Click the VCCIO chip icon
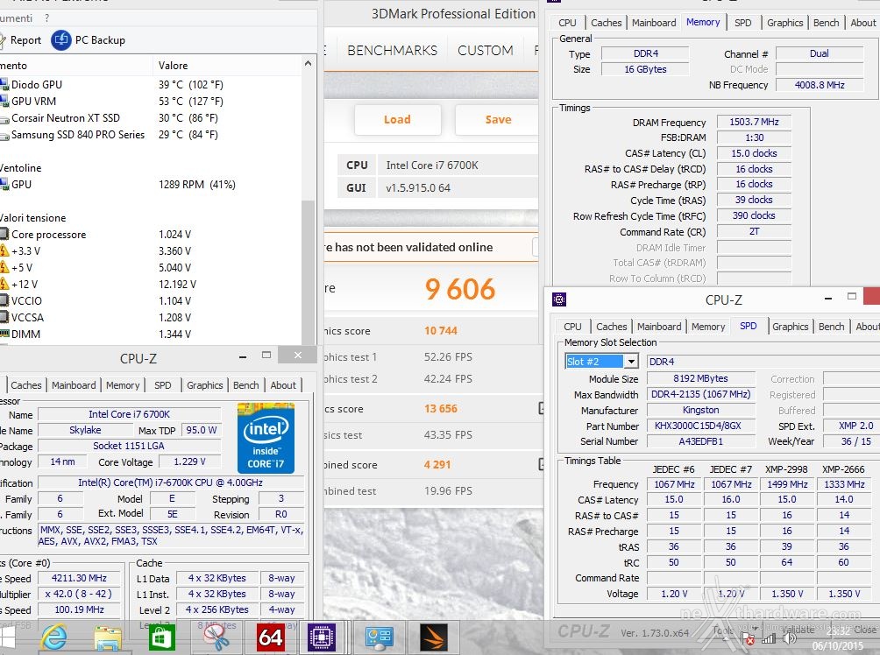 coord(4,300)
